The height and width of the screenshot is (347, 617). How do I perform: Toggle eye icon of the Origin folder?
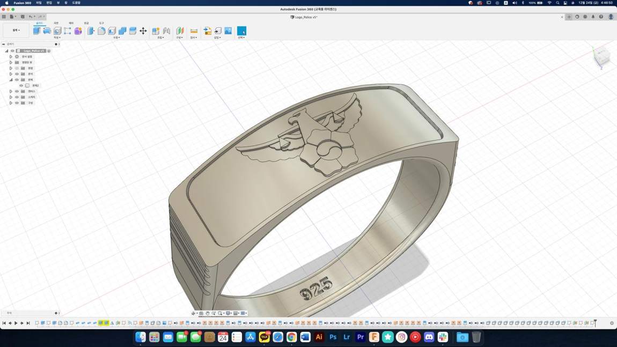pyautogui.click(x=17, y=68)
